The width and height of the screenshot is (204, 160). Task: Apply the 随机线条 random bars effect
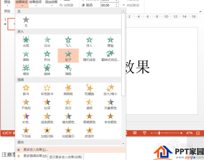89,56
